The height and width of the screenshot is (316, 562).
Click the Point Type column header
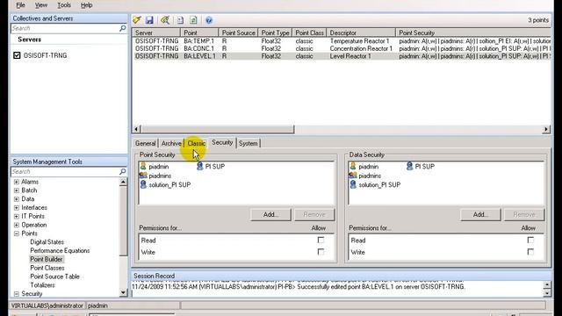pyautogui.click(x=275, y=32)
